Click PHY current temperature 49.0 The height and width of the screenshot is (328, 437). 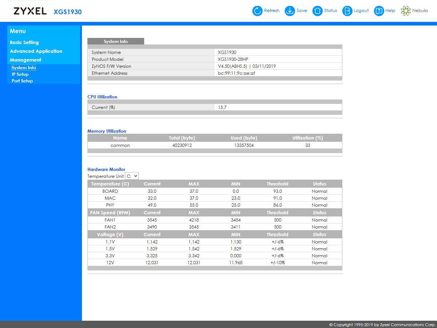(x=152, y=205)
